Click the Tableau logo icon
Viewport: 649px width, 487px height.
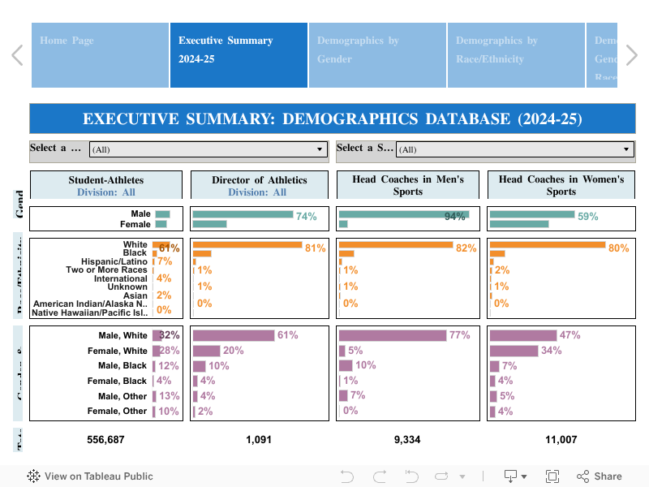34,476
